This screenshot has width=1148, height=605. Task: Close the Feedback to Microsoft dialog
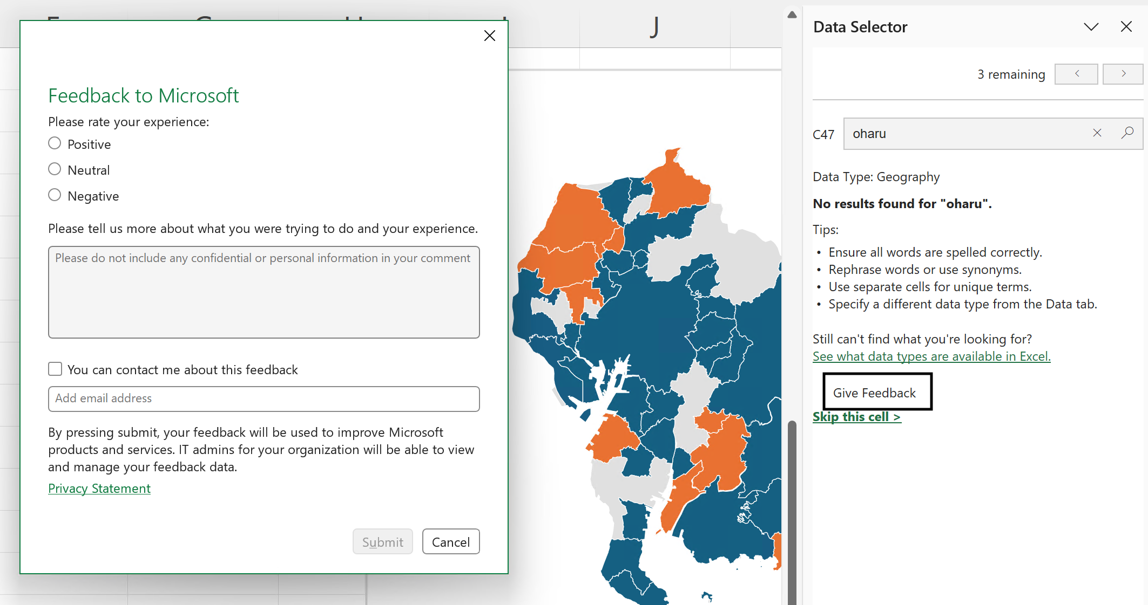[x=489, y=36]
